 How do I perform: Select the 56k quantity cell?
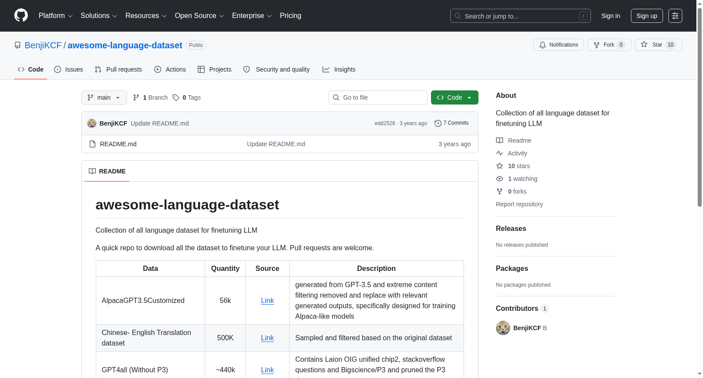tap(225, 301)
